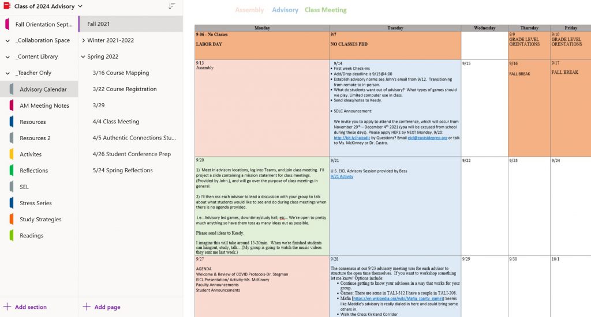Screen dimensions: 591x317
Task: Open the Study Strategies section
Action: (x=40, y=219)
